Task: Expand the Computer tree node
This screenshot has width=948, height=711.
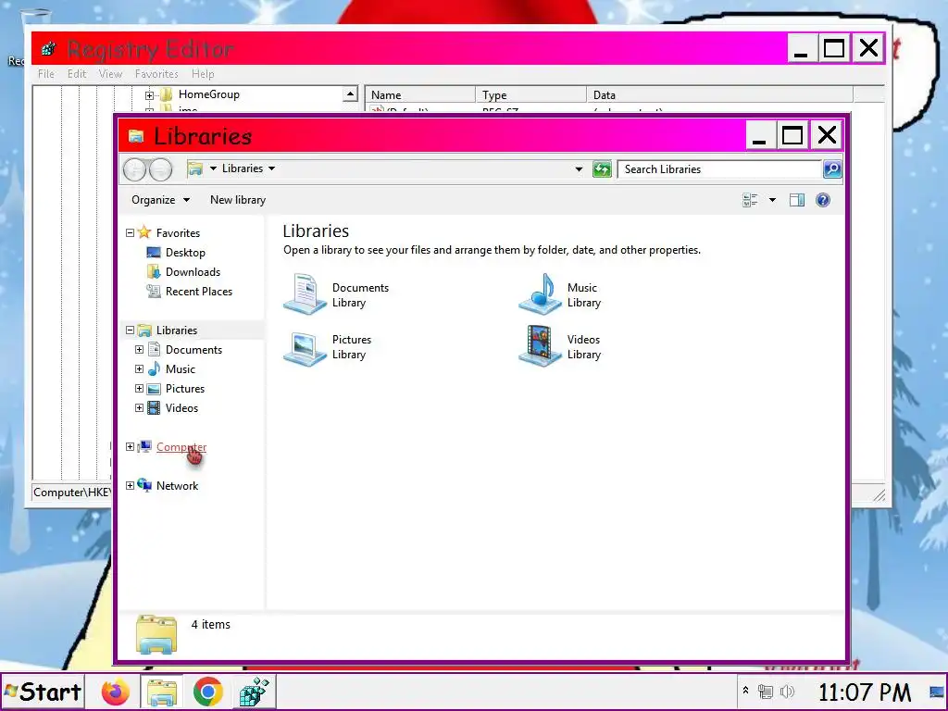Action: pos(130,446)
